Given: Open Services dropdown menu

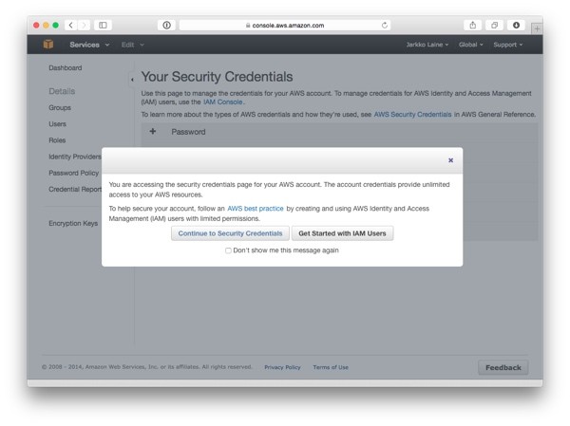Looking at the screenshot, I should 89,45.
